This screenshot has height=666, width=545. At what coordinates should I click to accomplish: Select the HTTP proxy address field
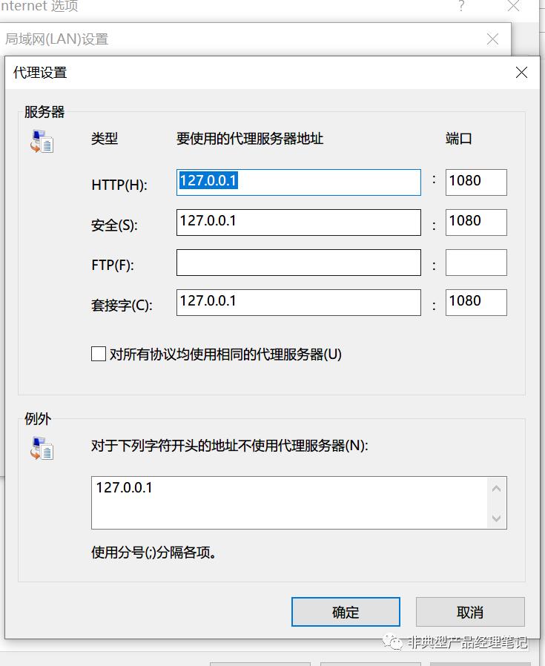298,182
